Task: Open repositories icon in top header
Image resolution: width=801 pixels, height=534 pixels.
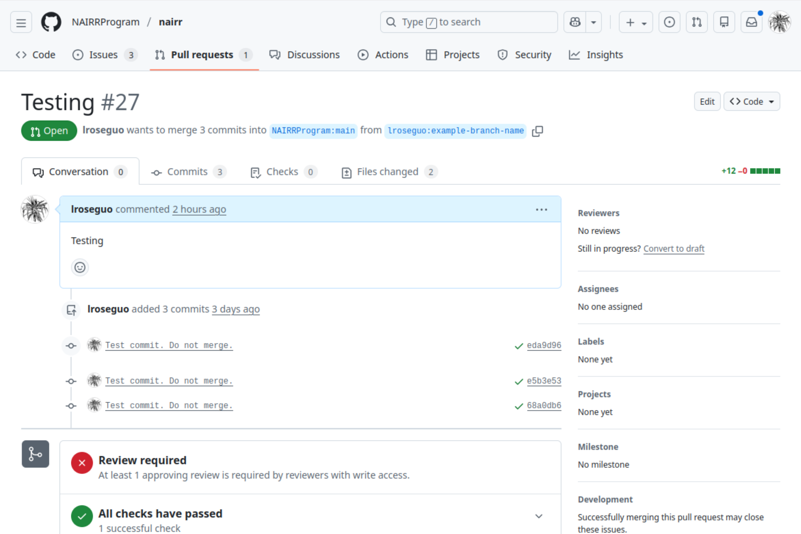Action: [x=724, y=22]
